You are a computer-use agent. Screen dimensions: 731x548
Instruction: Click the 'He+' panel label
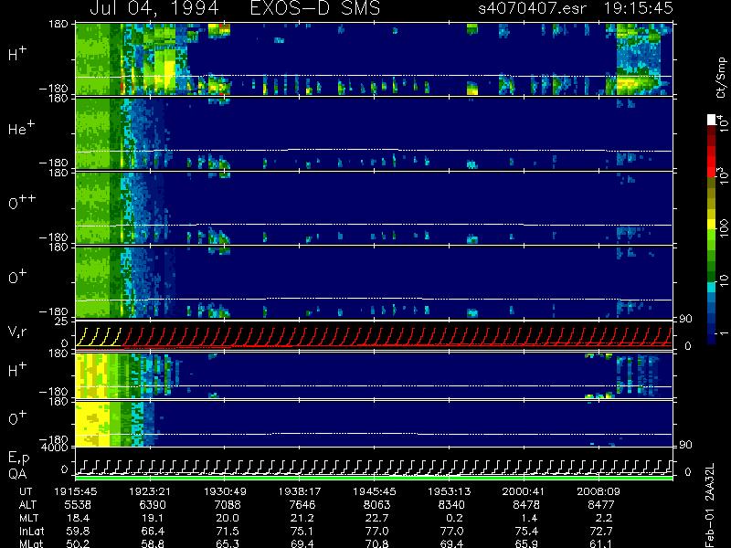pos(21,128)
